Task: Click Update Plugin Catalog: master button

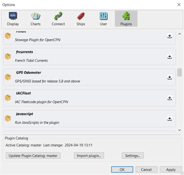Action: 33,156
